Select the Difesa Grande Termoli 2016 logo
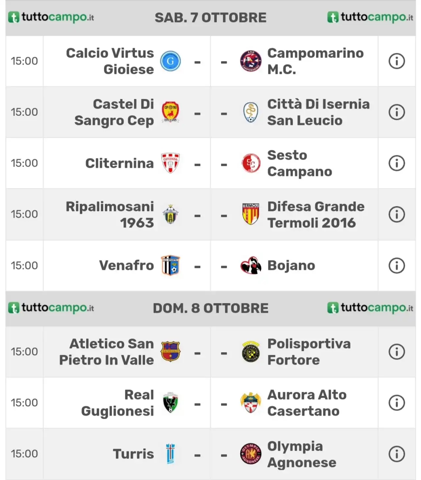The image size is (421, 480). 251,214
